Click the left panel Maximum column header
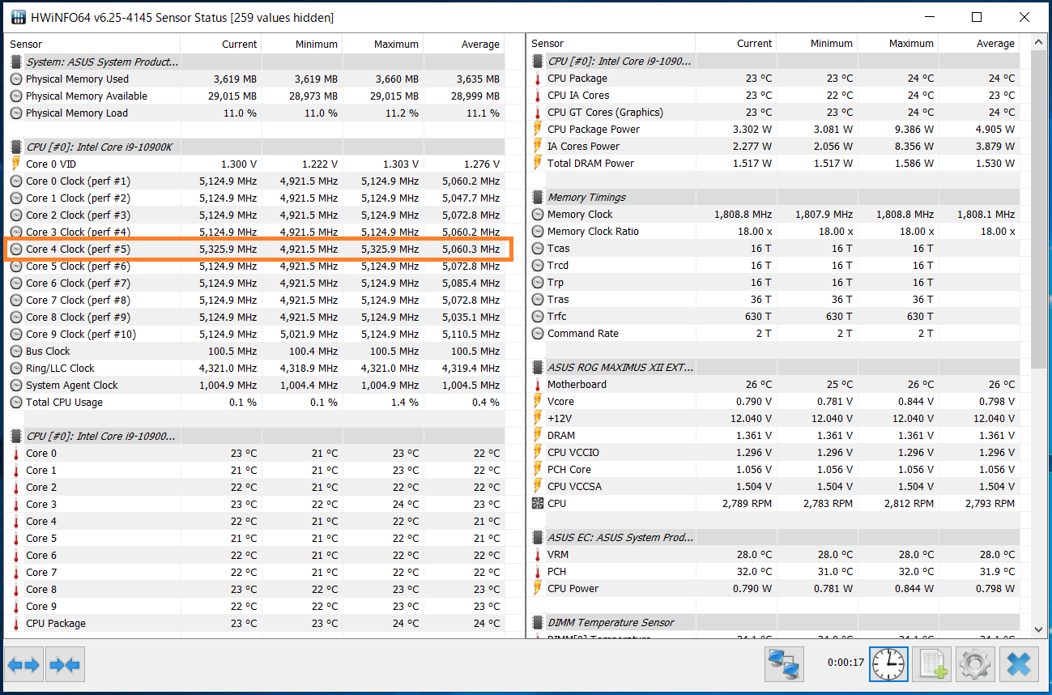 [383, 44]
